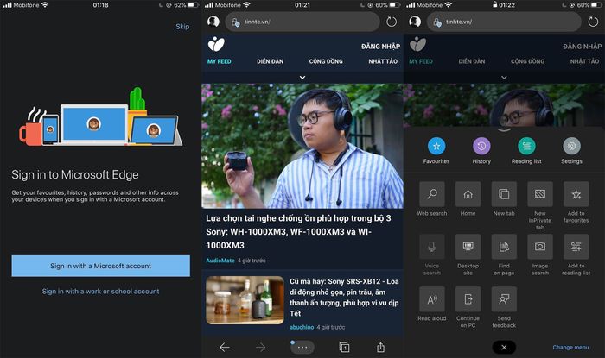Tap Change menu link
Screen dimensions: 605x358
click(570, 348)
